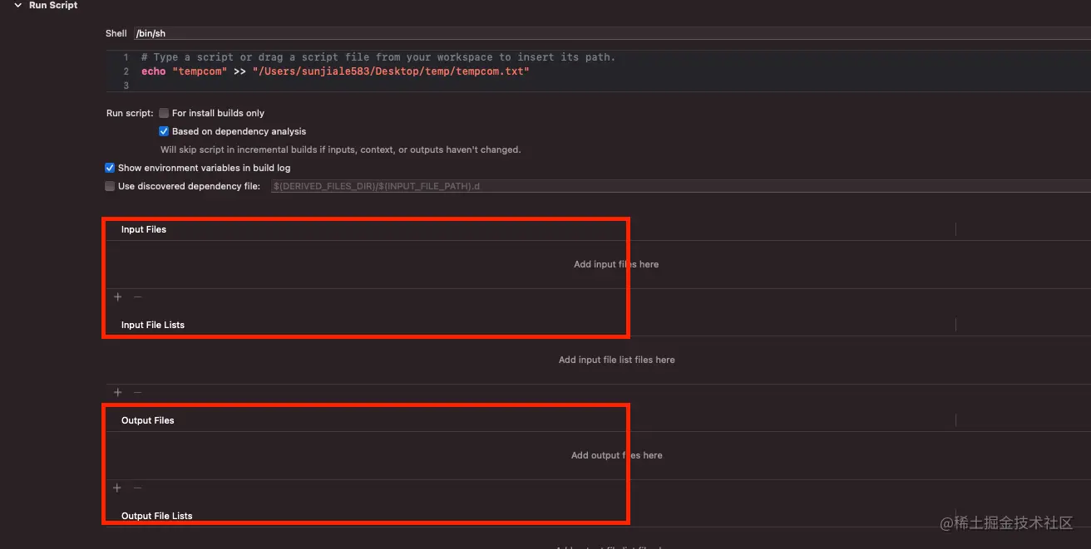
Task: Click the Add output files here area
Action: point(615,455)
